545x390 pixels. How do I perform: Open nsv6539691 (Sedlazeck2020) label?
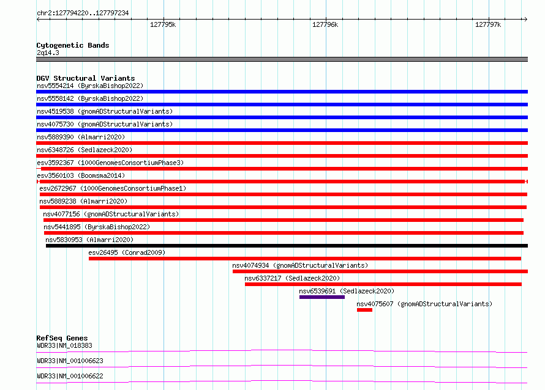347,291
